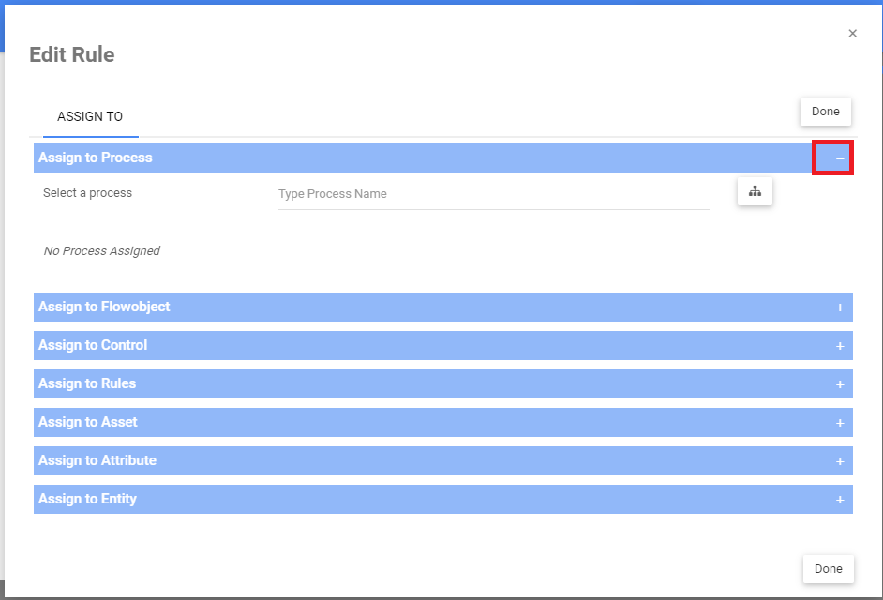Click the process hierarchy tree icon
Viewport: 883px width, 600px height.
click(755, 191)
